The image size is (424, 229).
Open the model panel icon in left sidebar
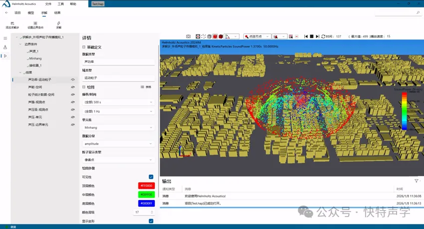(x=5, y=47)
